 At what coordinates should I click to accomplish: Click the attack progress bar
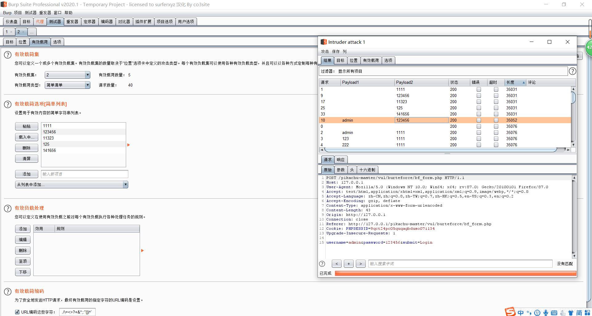pyautogui.click(x=455, y=273)
